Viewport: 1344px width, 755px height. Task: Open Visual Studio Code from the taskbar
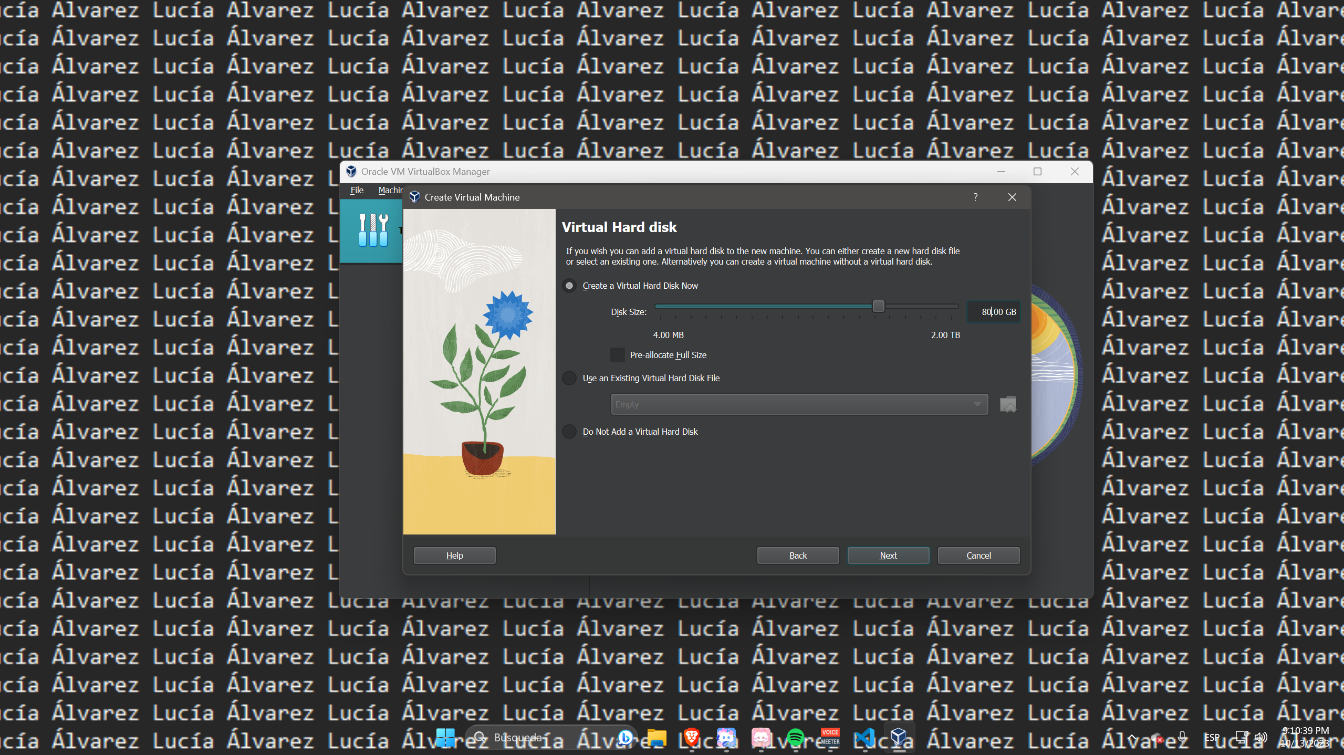click(864, 738)
